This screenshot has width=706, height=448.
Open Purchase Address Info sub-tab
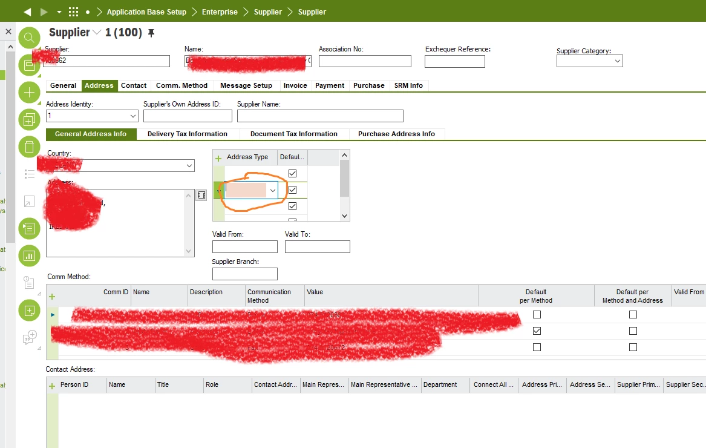[x=397, y=134]
